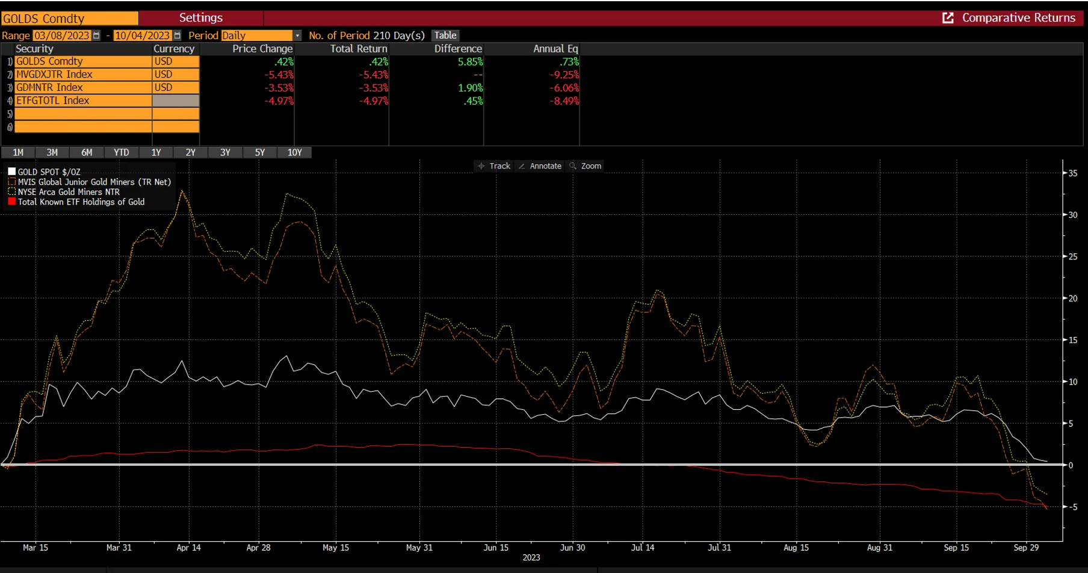Click the Difference column header

coord(458,49)
